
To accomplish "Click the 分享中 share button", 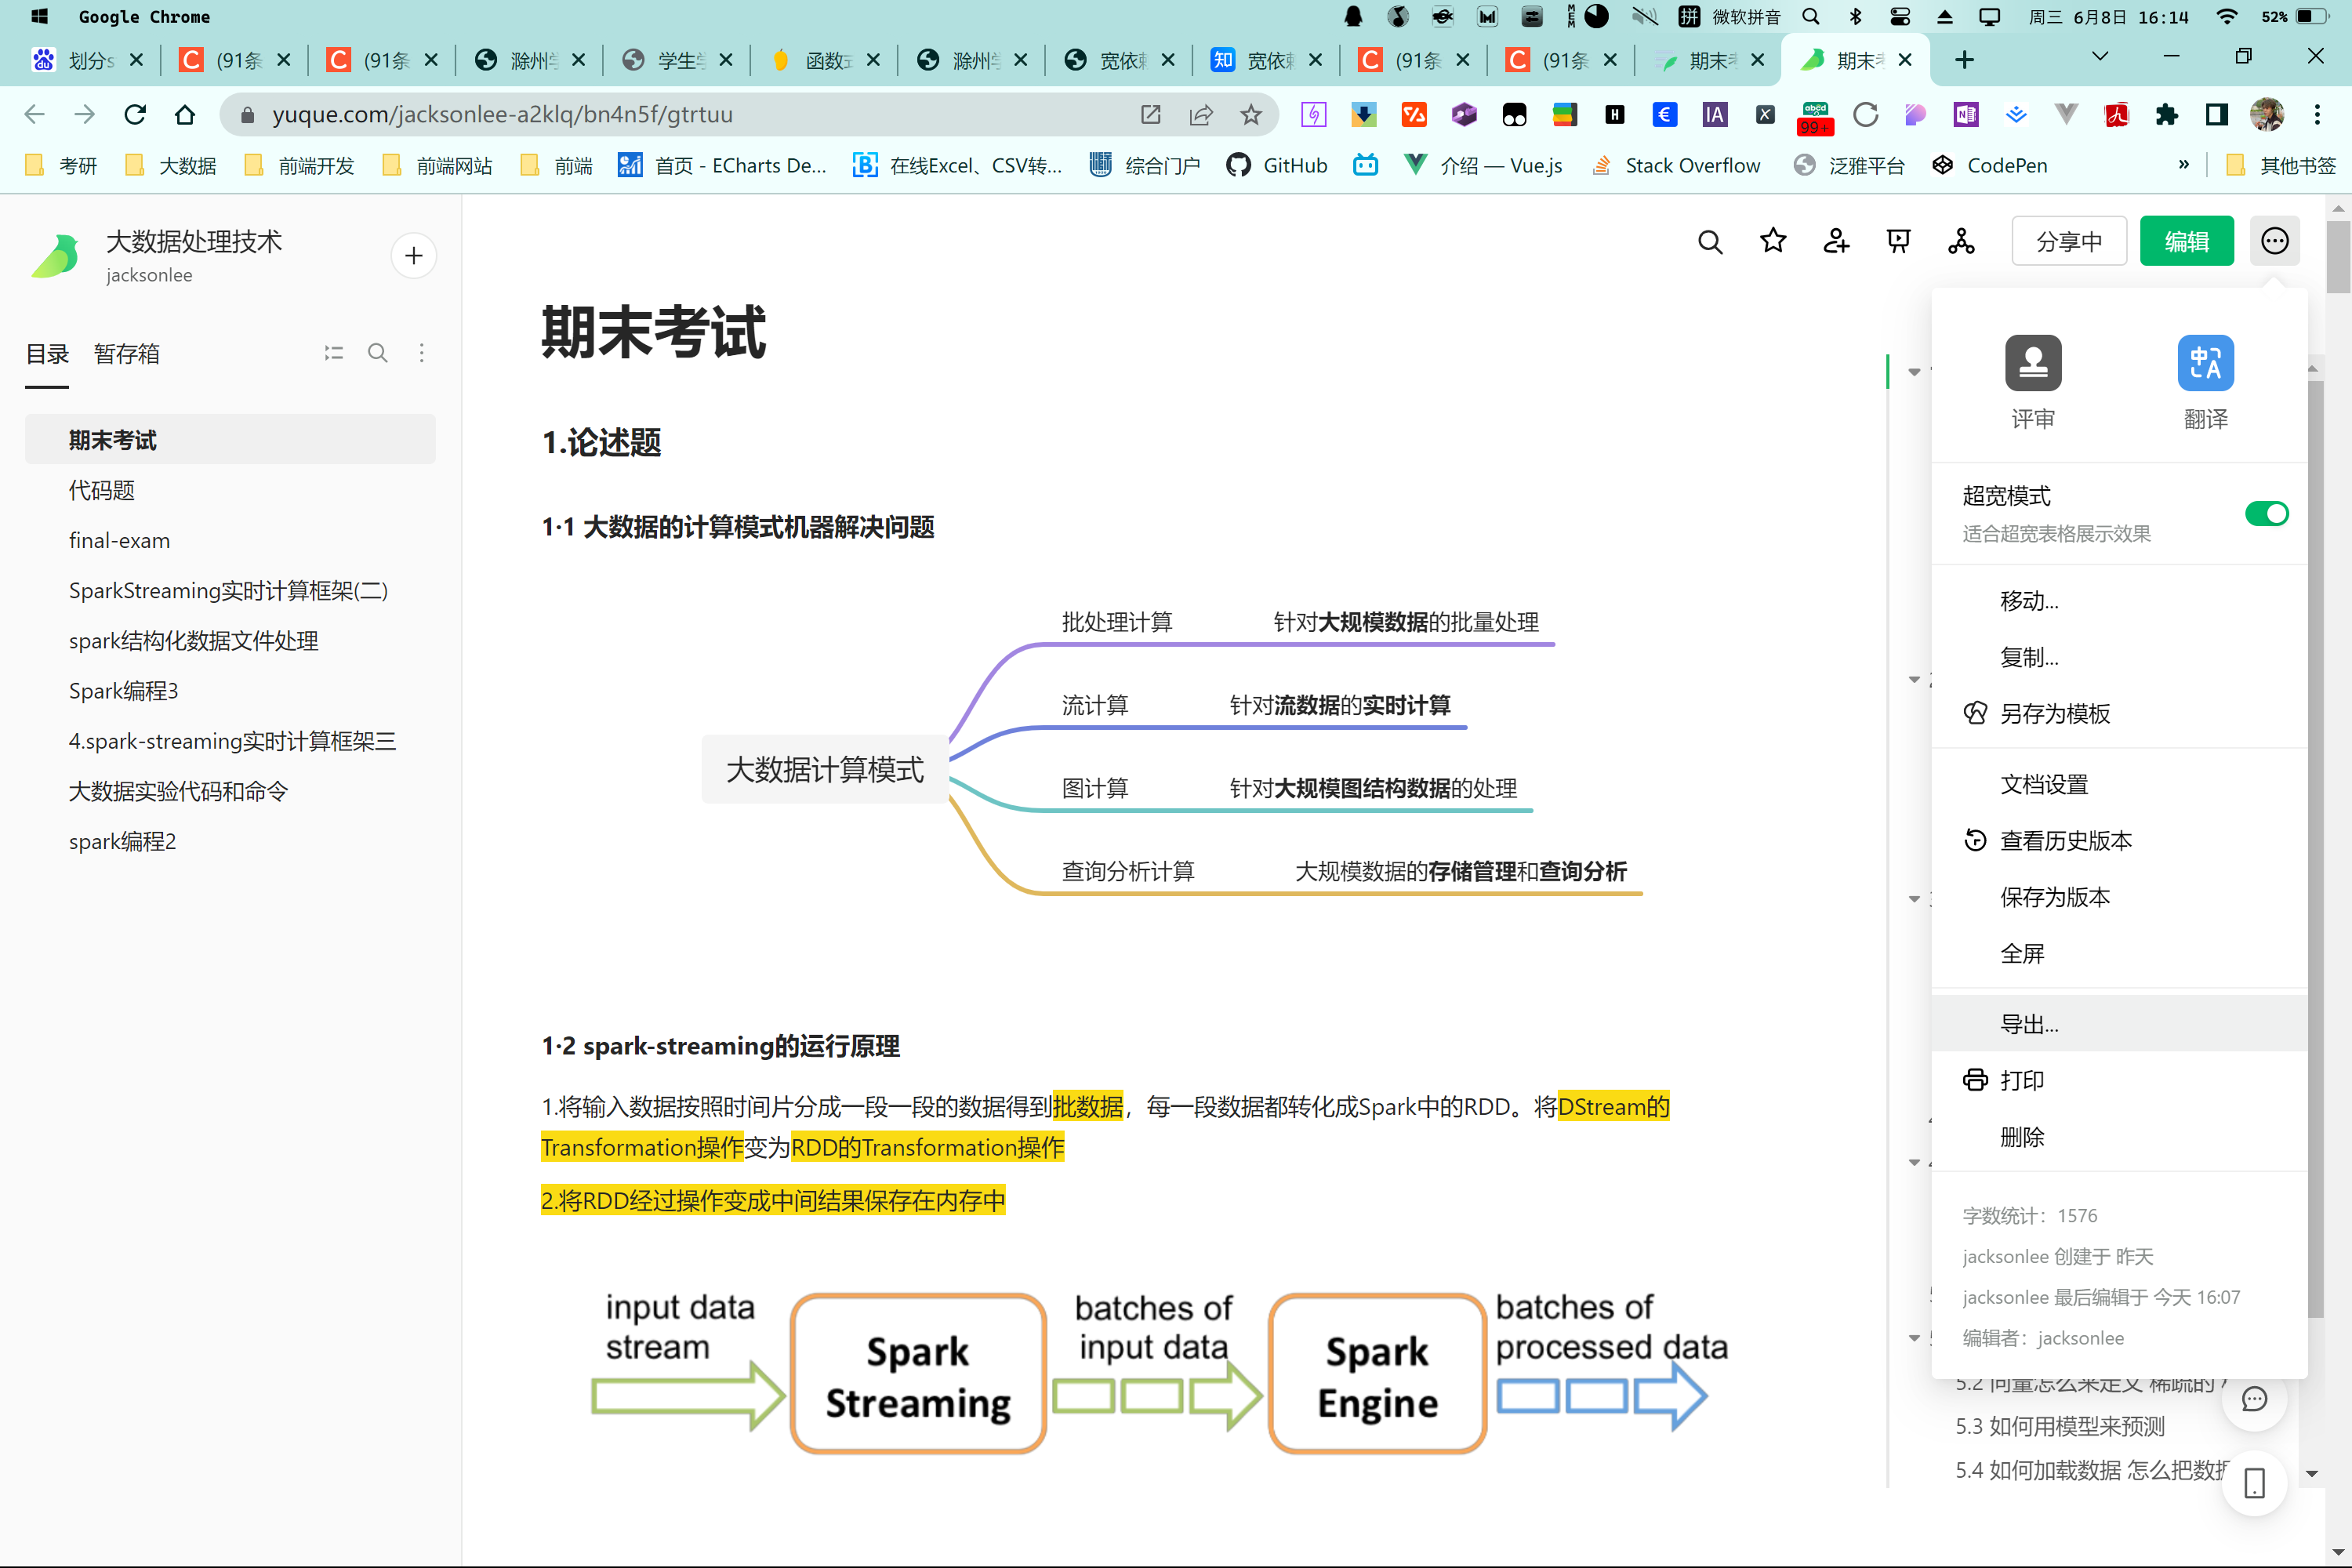I will click(x=2068, y=241).
